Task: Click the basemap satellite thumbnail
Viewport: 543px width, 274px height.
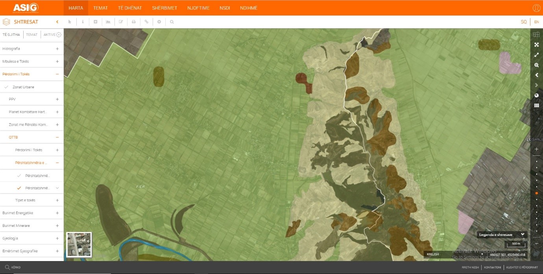Action: [x=79, y=244]
